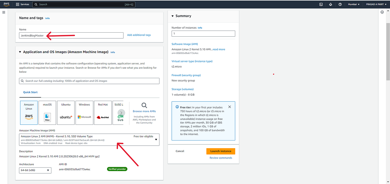Viewport: 390px width, 184px height.
Task: Click Review commands link
Action: (221, 158)
